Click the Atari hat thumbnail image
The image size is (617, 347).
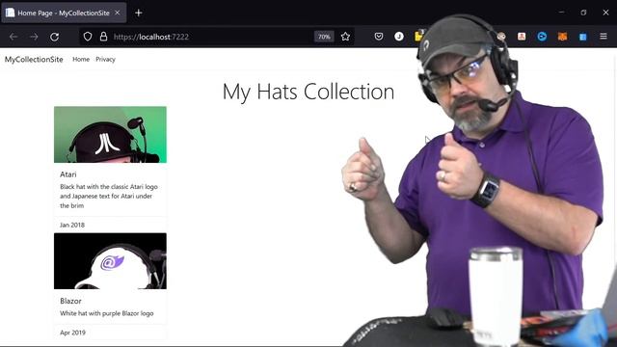tap(110, 135)
